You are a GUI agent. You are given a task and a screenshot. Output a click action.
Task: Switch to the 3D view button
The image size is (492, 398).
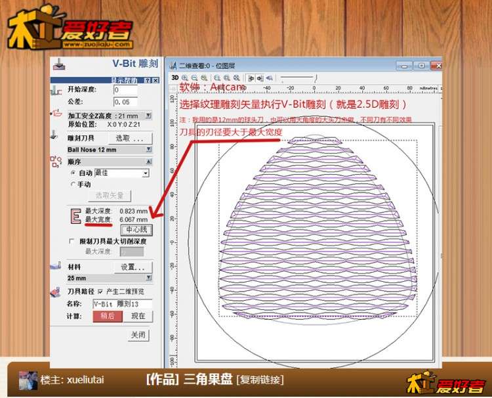coord(174,77)
